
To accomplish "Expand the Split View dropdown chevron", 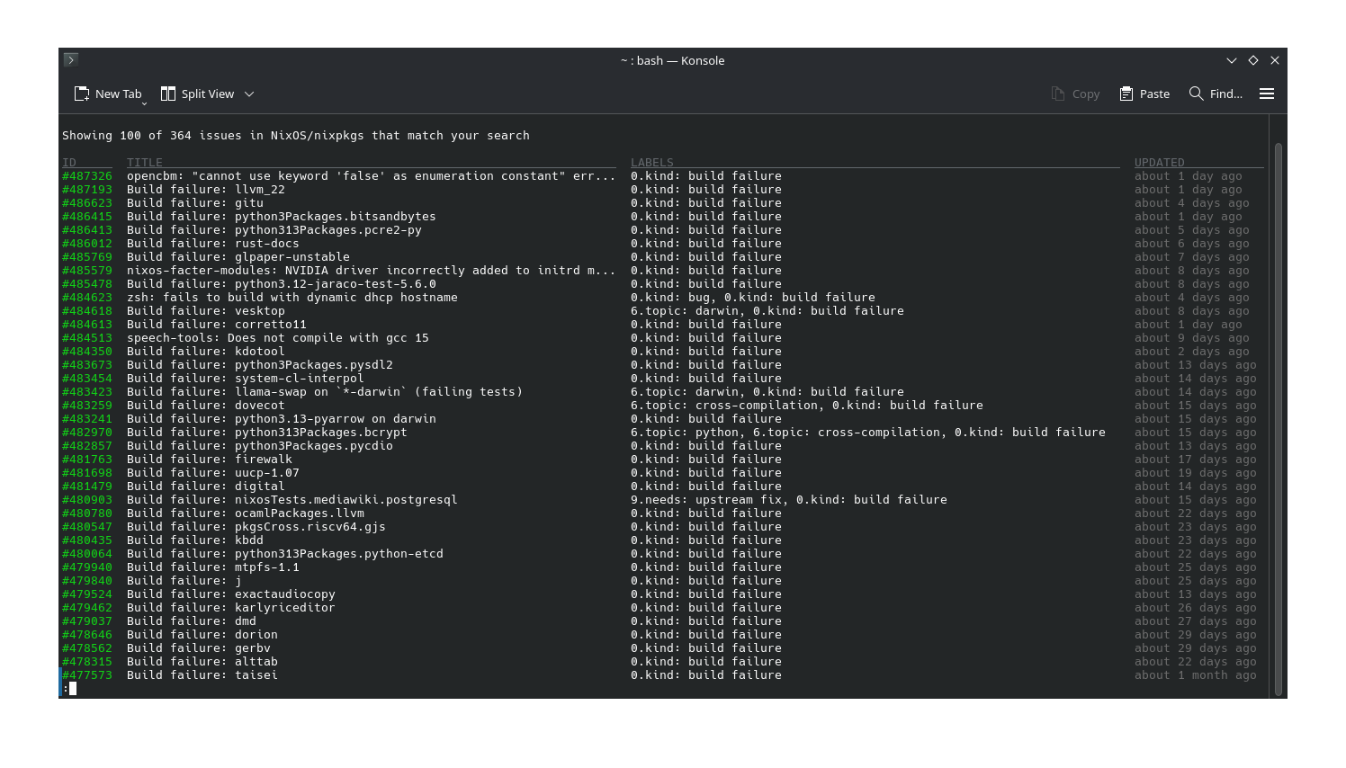I will click(x=249, y=94).
